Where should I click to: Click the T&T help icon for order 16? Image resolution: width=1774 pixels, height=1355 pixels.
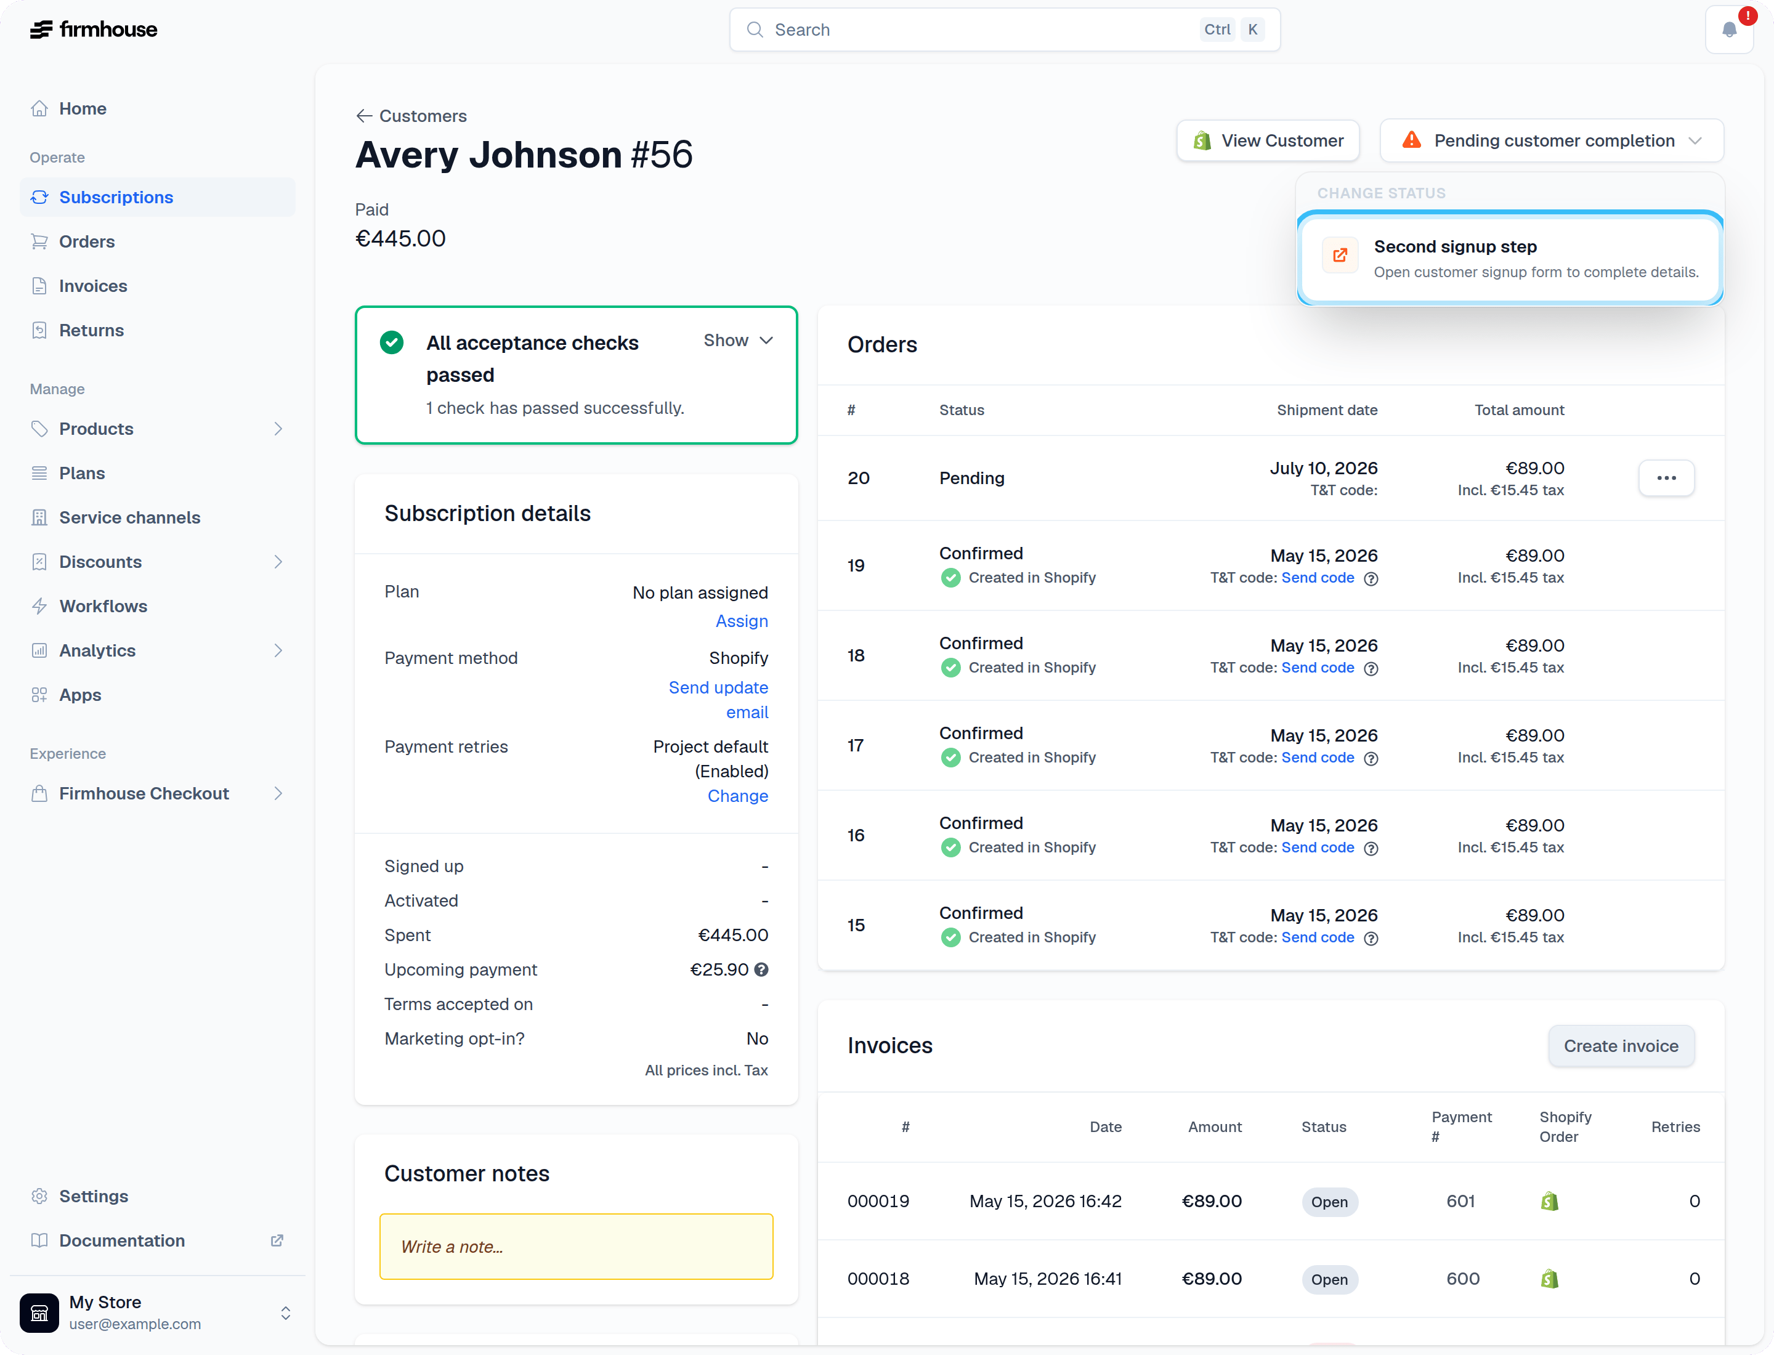point(1371,849)
